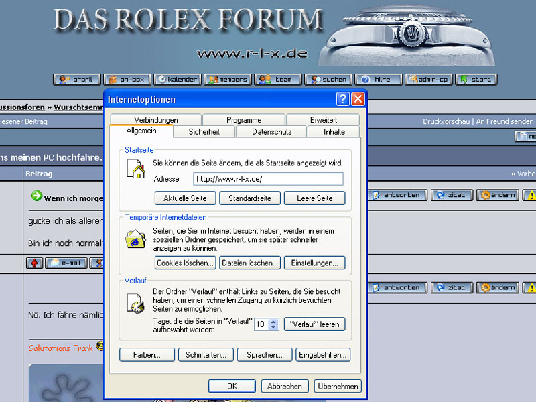Open the team page in forum navigation

click(x=278, y=80)
